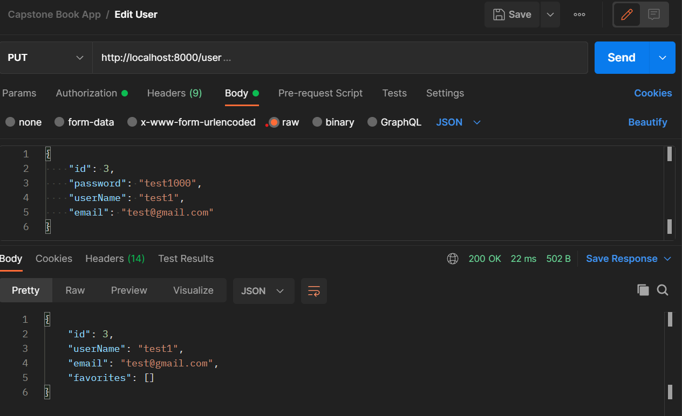Expand the Save options dropdown arrow
This screenshot has height=416, width=682.
pyautogui.click(x=550, y=15)
